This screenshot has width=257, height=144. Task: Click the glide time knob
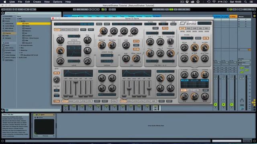(x=57, y=80)
